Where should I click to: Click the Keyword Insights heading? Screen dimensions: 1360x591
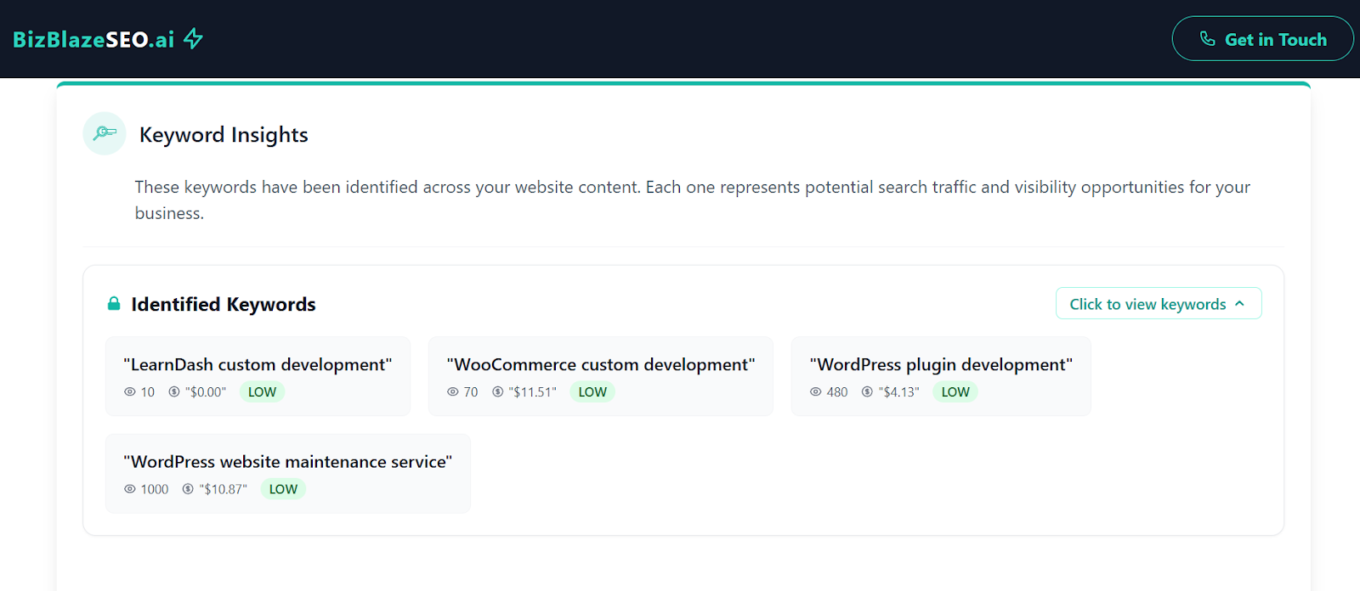(224, 135)
